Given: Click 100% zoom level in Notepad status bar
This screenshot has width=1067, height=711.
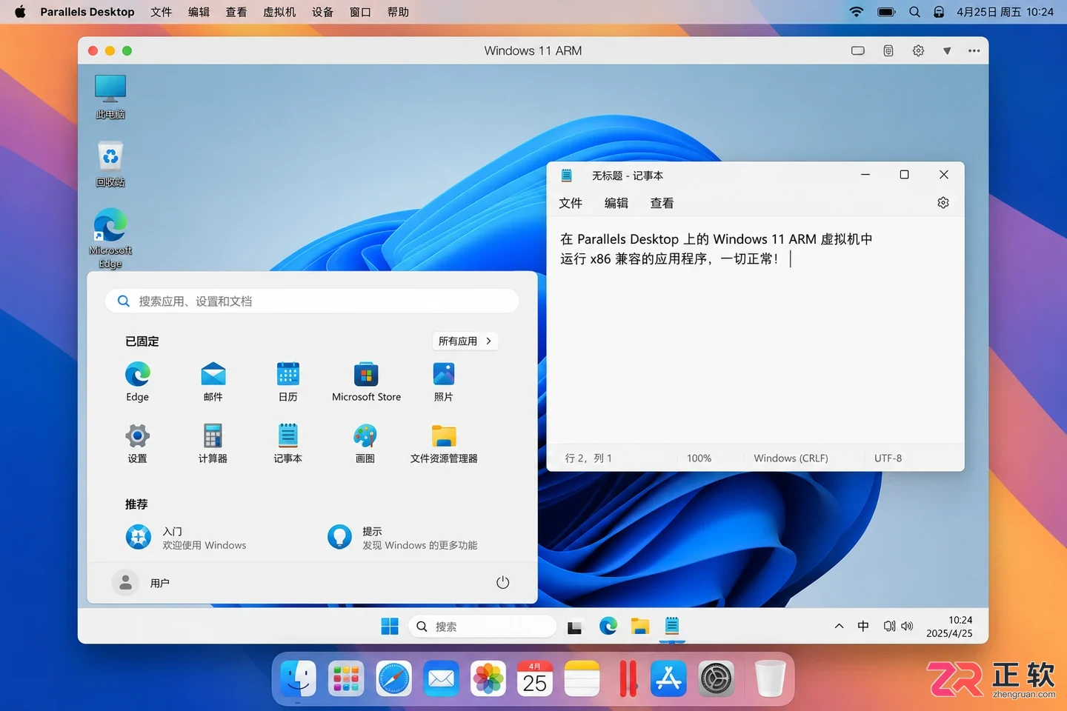Looking at the screenshot, I should point(699,458).
